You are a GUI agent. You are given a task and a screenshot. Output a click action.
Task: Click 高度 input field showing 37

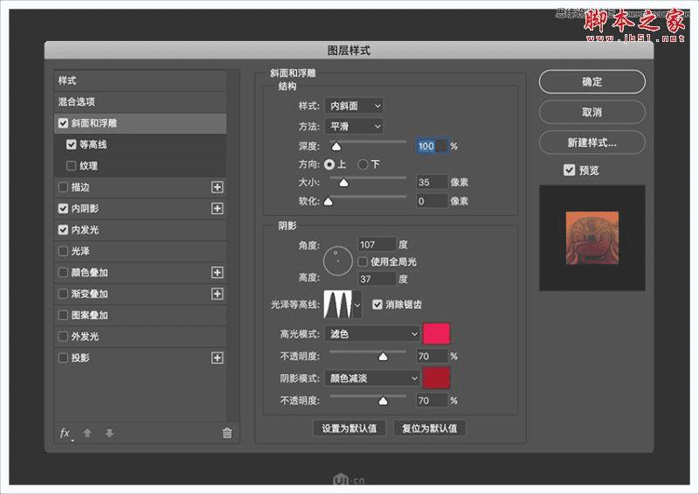coord(377,279)
